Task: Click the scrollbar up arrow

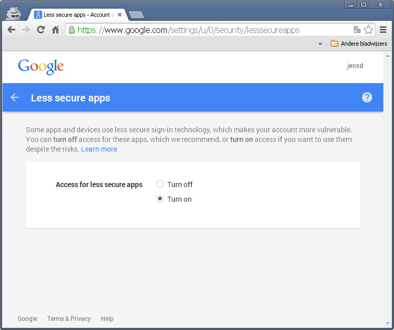Action: (387, 56)
